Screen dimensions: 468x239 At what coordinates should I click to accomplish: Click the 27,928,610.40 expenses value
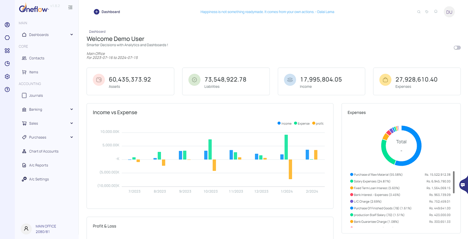coord(416,79)
